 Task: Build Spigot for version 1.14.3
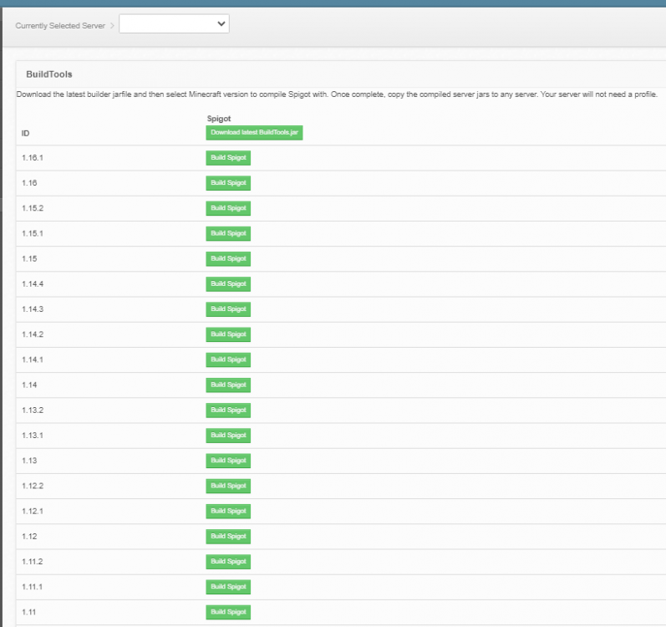228,309
